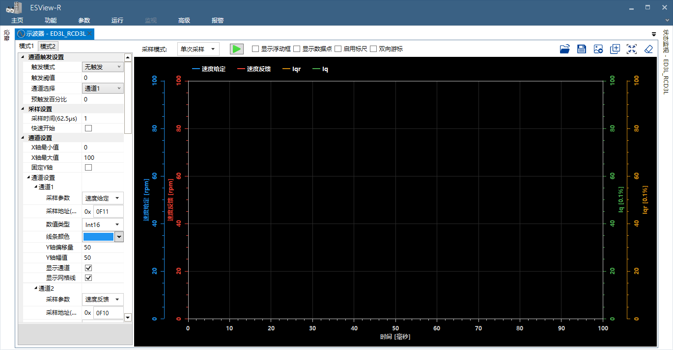The height and width of the screenshot is (350, 673).
Task: Collapse the 通道触发设置 section
Action: coord(23,57)
